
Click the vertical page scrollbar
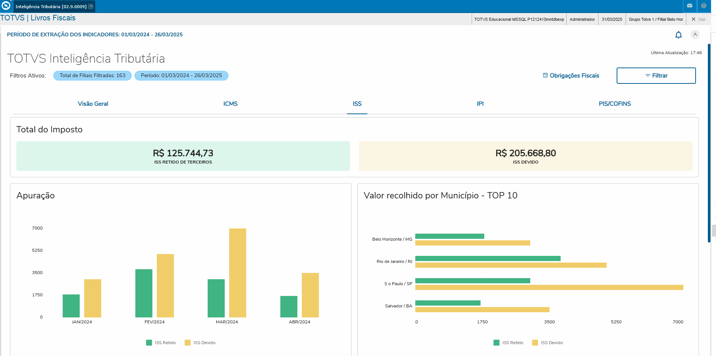pyautogui.click(x=709, y=143)
